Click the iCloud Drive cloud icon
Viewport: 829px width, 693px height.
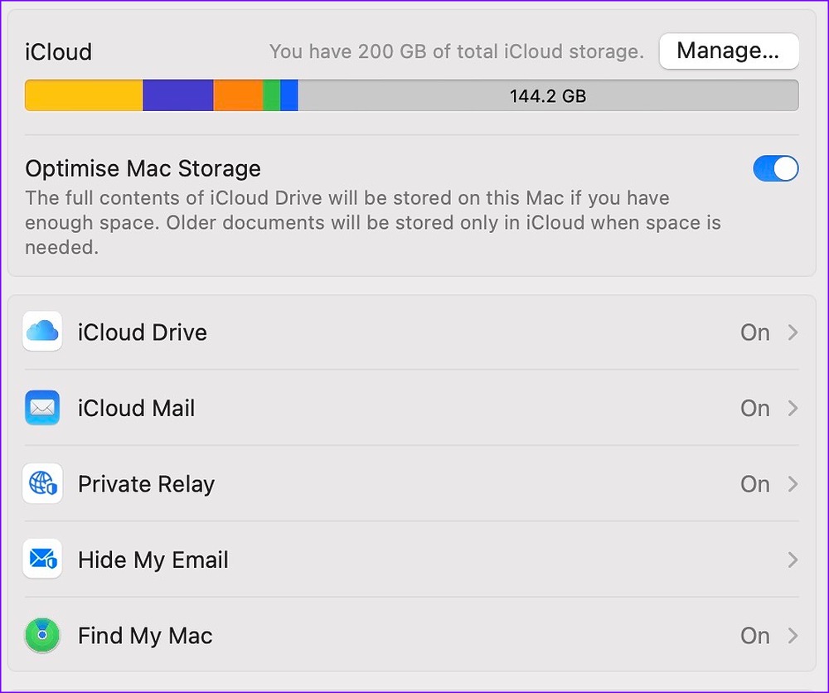[x=42, y=332]
